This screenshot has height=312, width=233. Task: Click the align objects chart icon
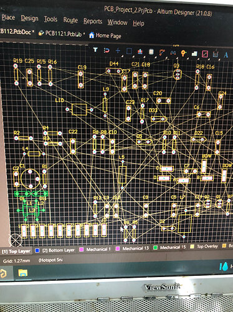[x=140, y=51]
